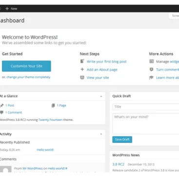This screenshot has width=179, height=179.
Task: Open the Screen Options tab
Action: click(x=174, y=16)
